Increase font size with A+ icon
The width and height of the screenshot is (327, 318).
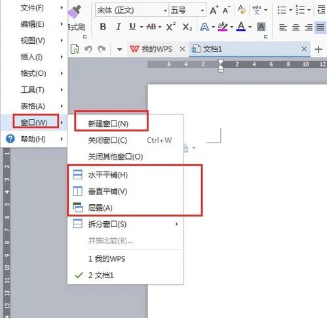(x=214, y=10)
